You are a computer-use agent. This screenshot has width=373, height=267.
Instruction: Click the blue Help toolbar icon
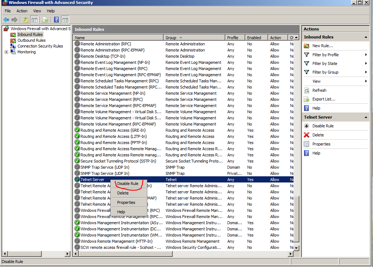click(x=56, y=20)
